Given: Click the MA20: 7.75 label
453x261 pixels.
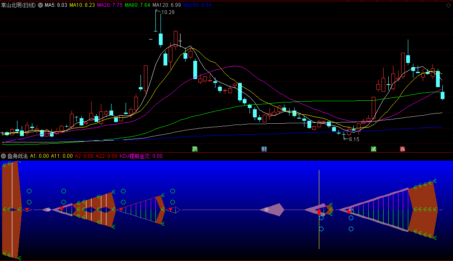Looking at the screenshot, I should [110, 5].
